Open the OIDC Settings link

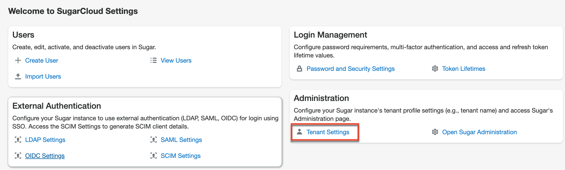coord(45,156)
